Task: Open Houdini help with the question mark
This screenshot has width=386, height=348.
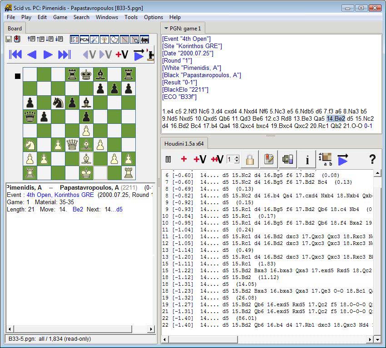Action: coord(372,159)
